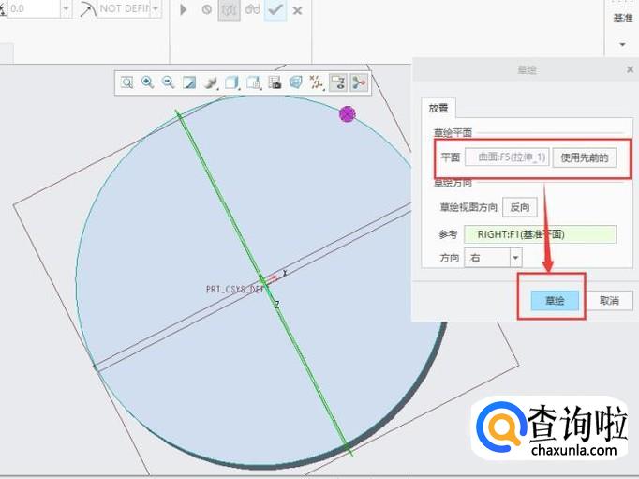Screen dimensions: 639x479
Task: Open the 0.0 value dropdown arrow
Action: point(66,8)
